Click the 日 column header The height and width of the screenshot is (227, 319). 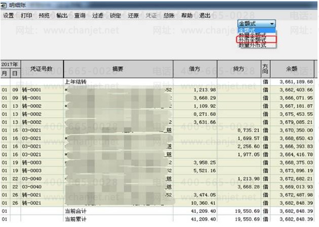point(15,73)
